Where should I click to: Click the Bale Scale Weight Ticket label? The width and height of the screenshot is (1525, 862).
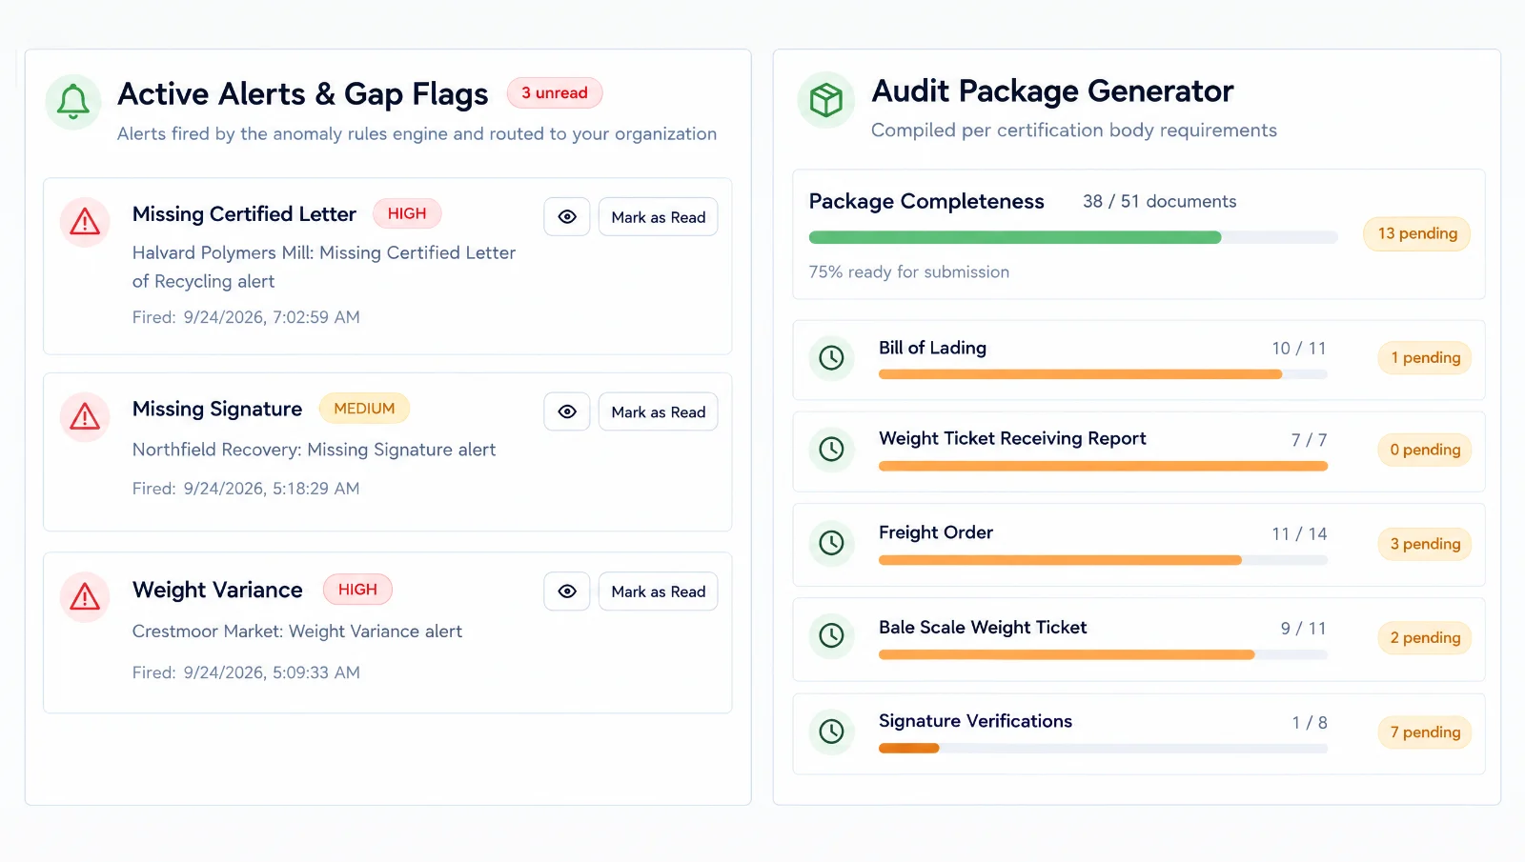point(983,627)
